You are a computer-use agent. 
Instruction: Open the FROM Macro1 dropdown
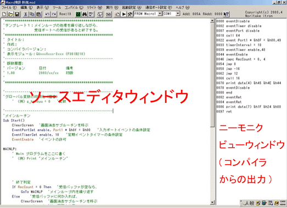click(x=160, y=14)
